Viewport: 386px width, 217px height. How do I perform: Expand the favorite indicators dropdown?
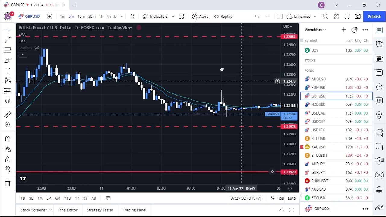(173, 17)
